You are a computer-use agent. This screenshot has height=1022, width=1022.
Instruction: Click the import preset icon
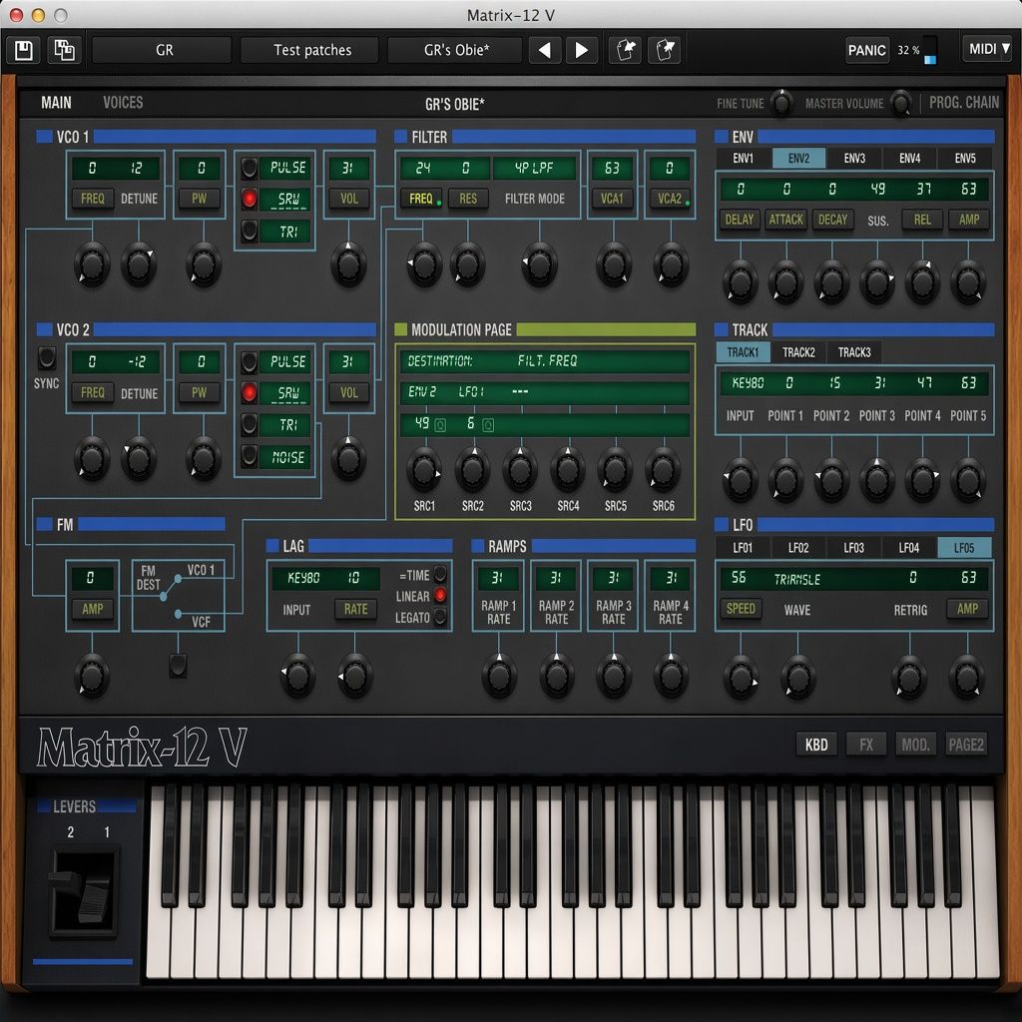[x=625, y=50]
